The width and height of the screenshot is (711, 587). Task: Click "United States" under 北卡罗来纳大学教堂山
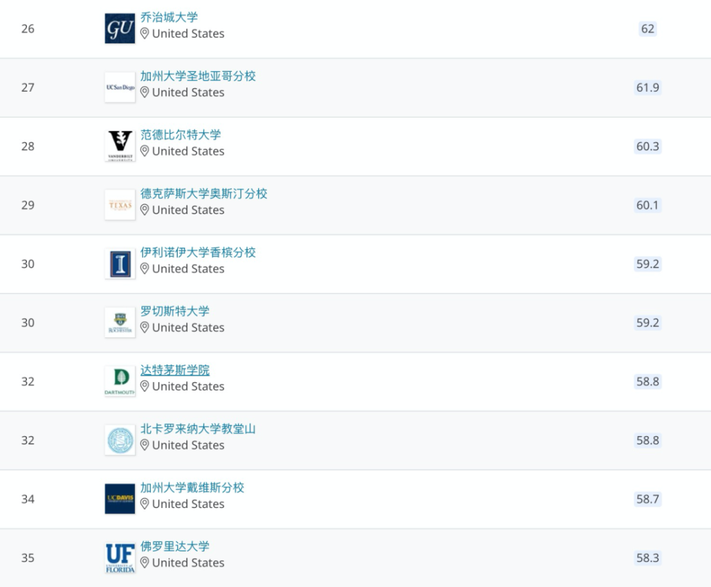pos(188,445)
